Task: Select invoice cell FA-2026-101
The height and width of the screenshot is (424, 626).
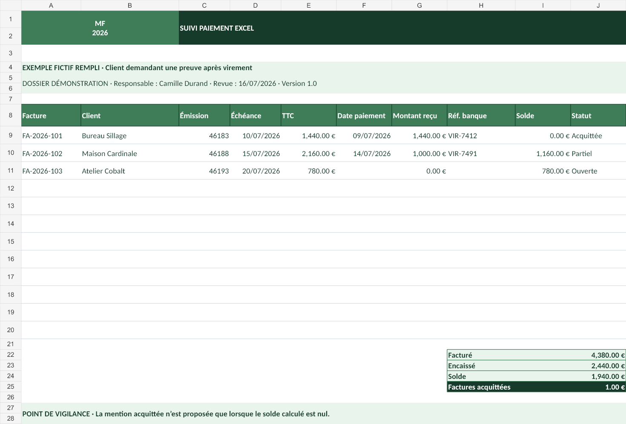Action: [51, 136]
